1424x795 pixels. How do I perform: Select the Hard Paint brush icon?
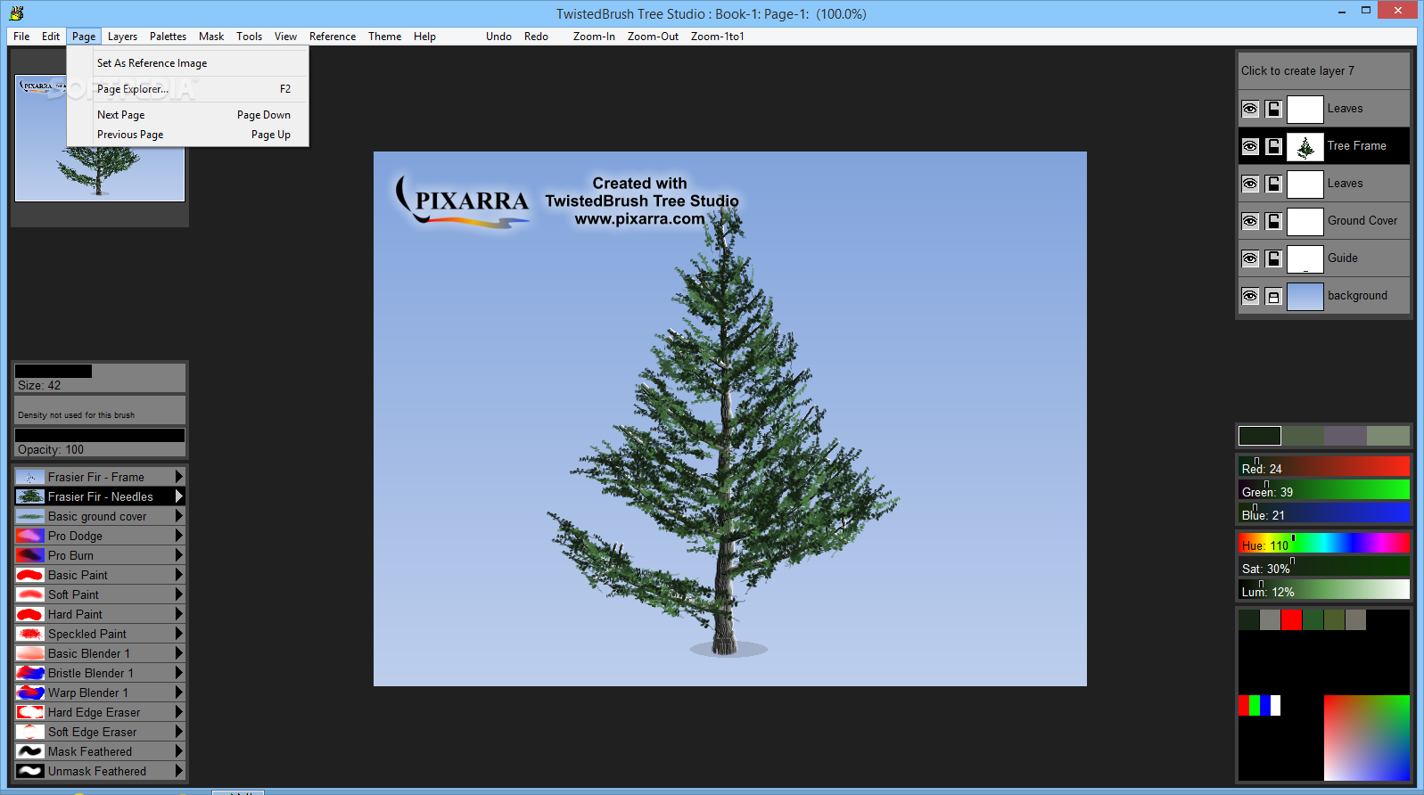click(30, 614)
